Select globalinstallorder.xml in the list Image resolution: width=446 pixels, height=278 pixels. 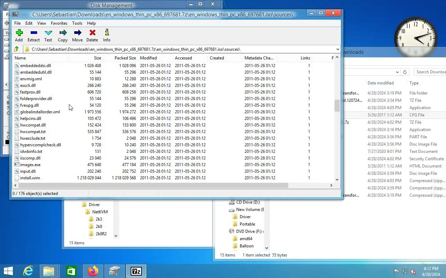coord(40,112)
